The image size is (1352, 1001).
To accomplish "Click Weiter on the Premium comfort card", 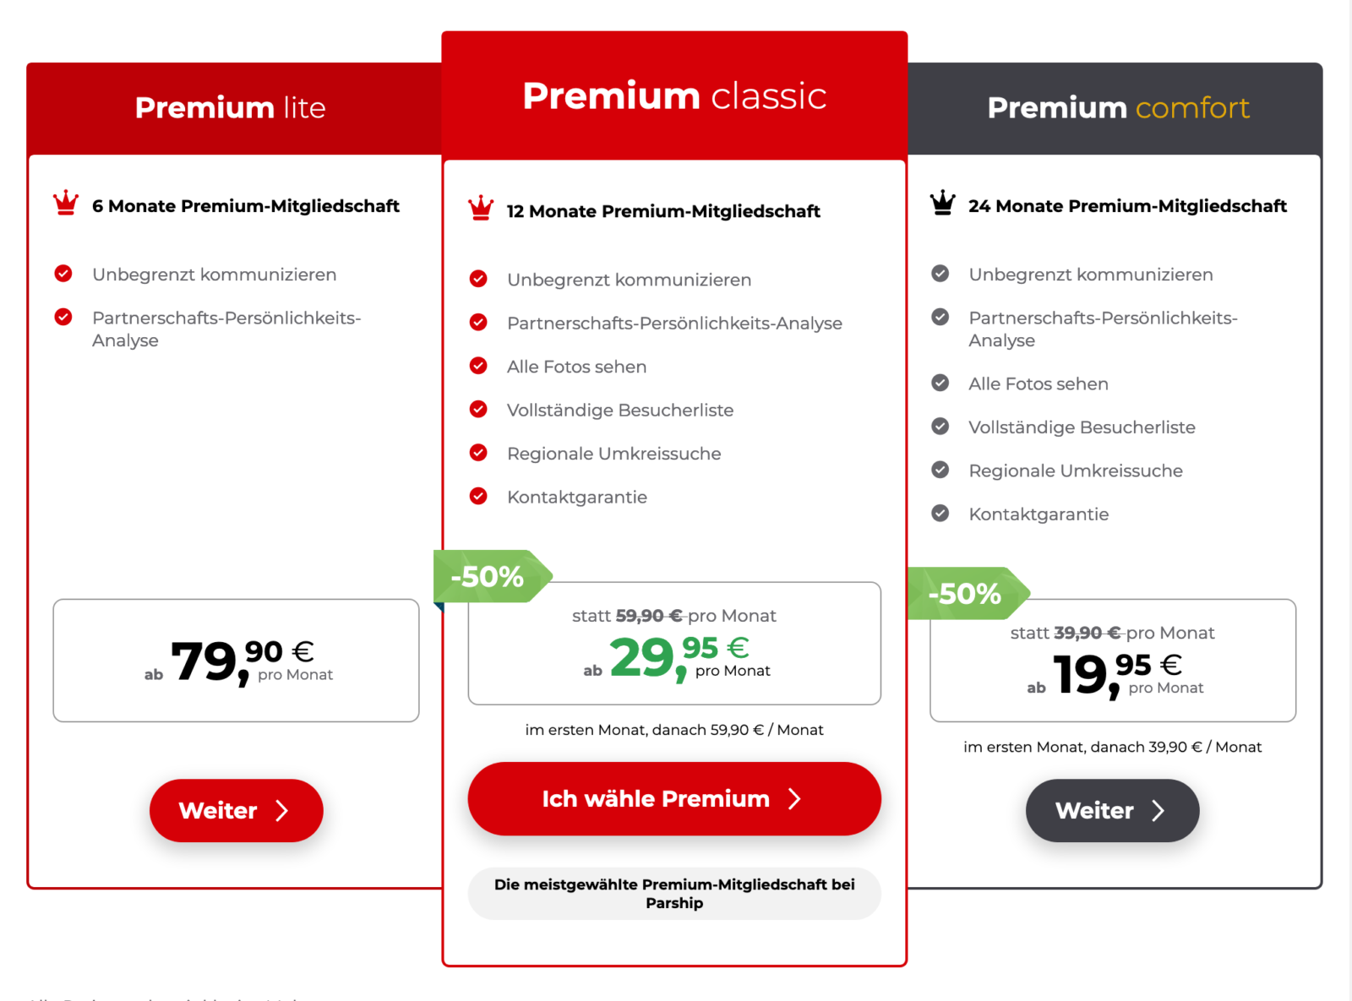I will (1111, 810).
